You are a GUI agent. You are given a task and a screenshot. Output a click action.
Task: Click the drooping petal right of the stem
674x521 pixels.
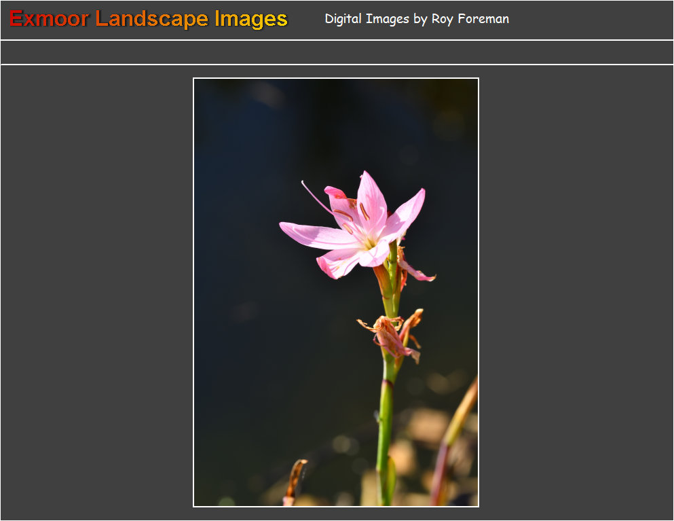pyautogui.click(x=415, y=272)
